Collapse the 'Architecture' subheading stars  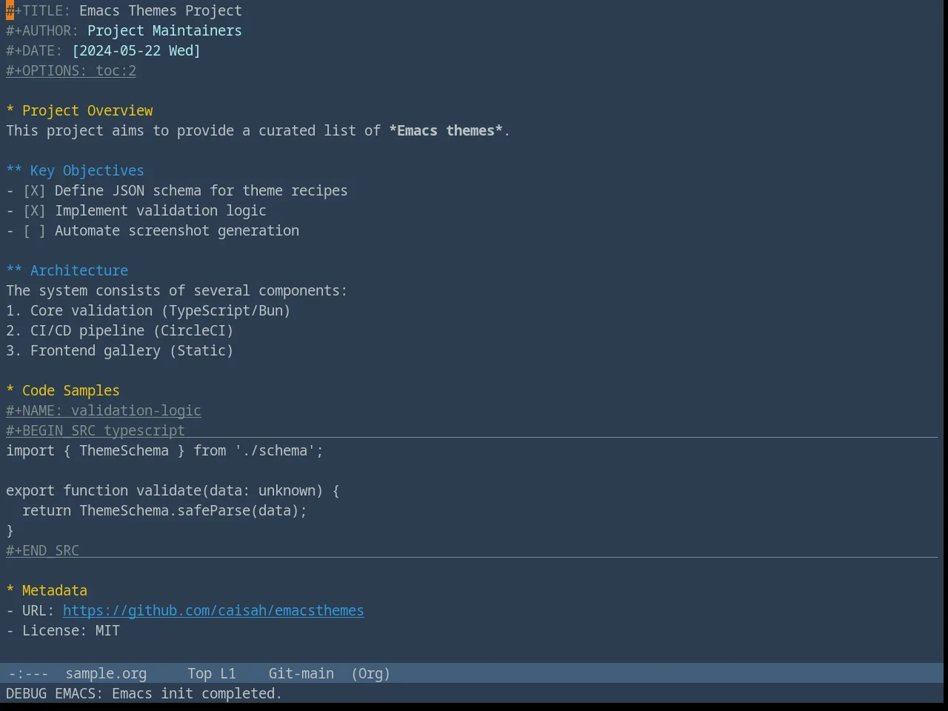(14, 270)
